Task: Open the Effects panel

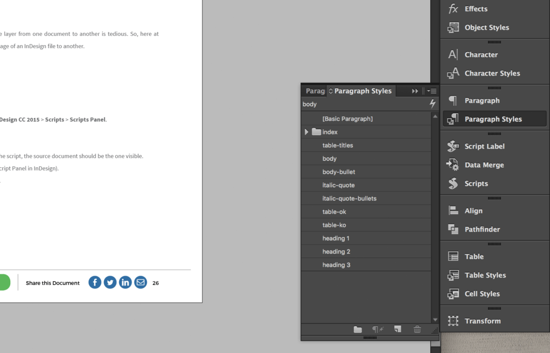Action: 475,9
